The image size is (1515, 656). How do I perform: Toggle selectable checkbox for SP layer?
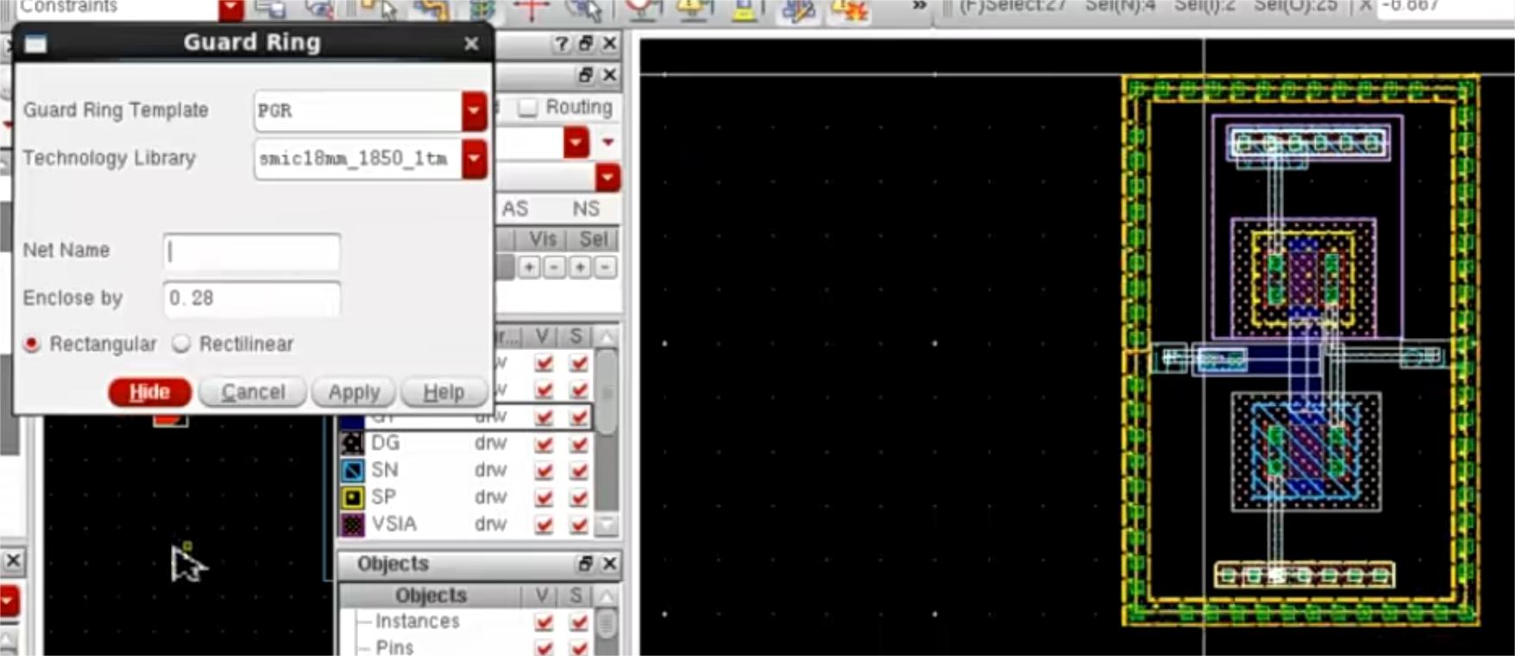coord(579,497)
